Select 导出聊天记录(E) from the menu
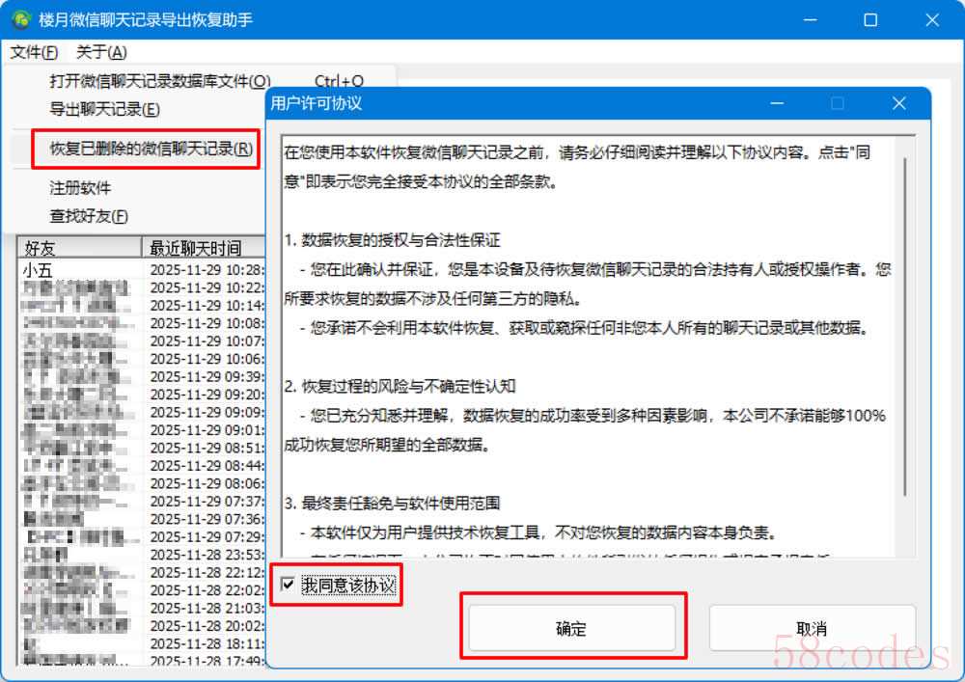The height and width of the screenshot is (682, 965). pos(104,109)
